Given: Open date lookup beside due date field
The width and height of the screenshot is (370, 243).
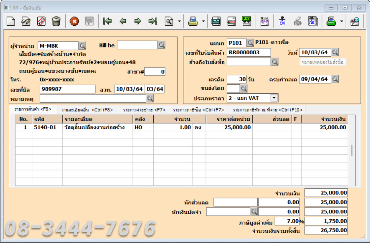Looking at the screenshot, I should (x=335, y=79).
